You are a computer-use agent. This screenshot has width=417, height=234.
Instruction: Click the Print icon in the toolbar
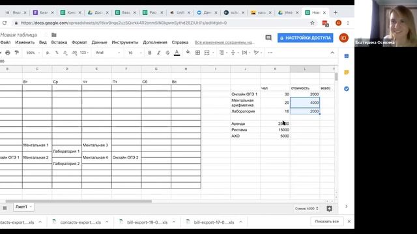click(x=8, y=53)
